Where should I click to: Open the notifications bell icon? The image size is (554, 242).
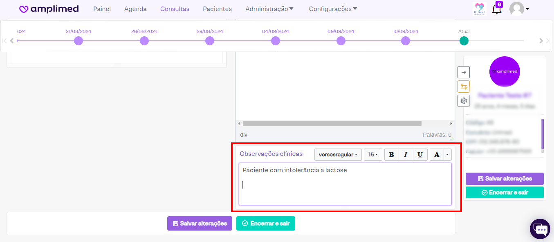coord(496,9)
